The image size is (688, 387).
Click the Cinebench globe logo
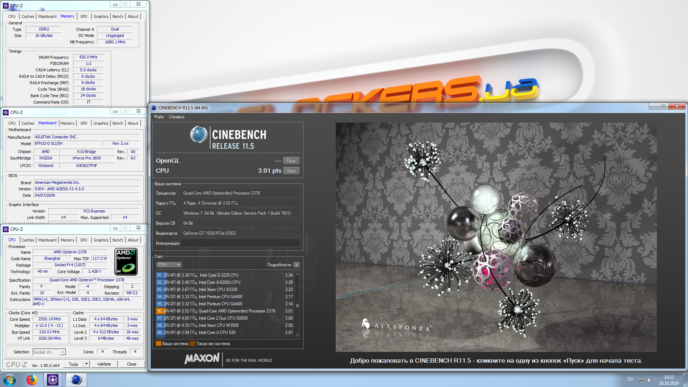[x=199, y=135]
